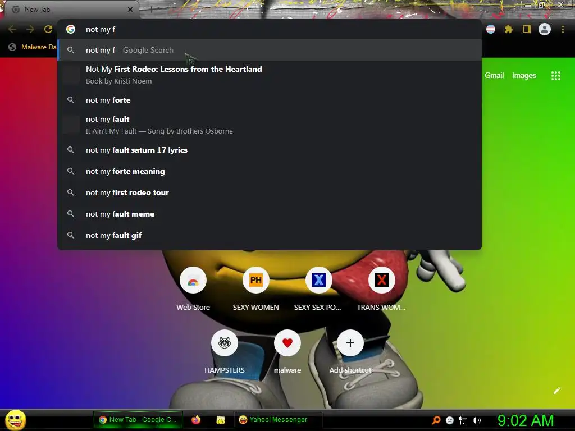Pick 'not my fault meme' suggestion

coord(270,214)
